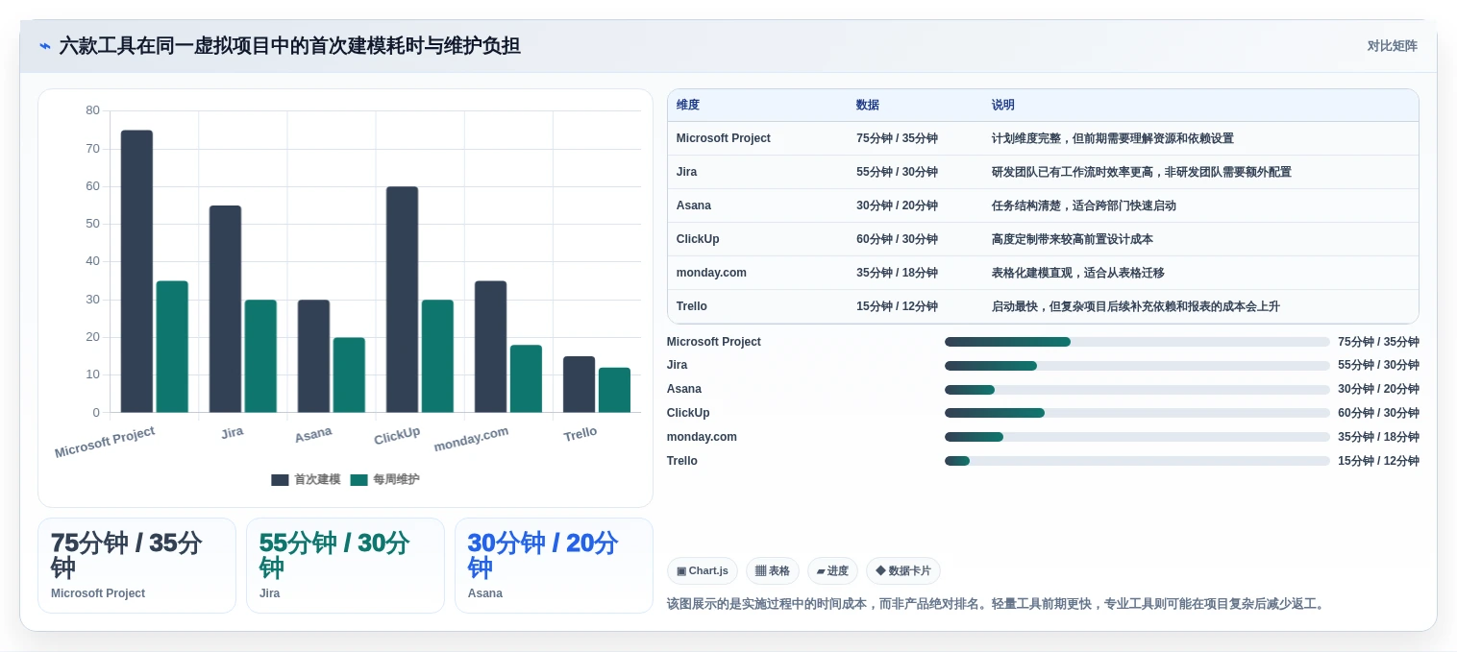Click table value 60分钟 / 30分钟

[897, 239]
